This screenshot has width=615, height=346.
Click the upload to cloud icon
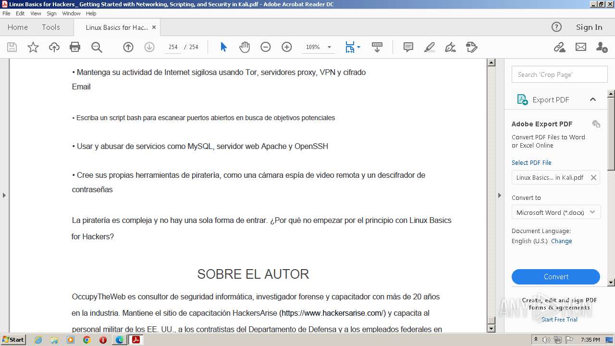(x=54, y=47)
